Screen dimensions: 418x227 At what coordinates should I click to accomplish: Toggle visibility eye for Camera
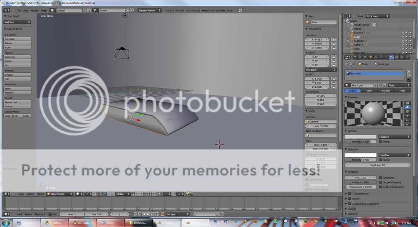pos(403,33)
